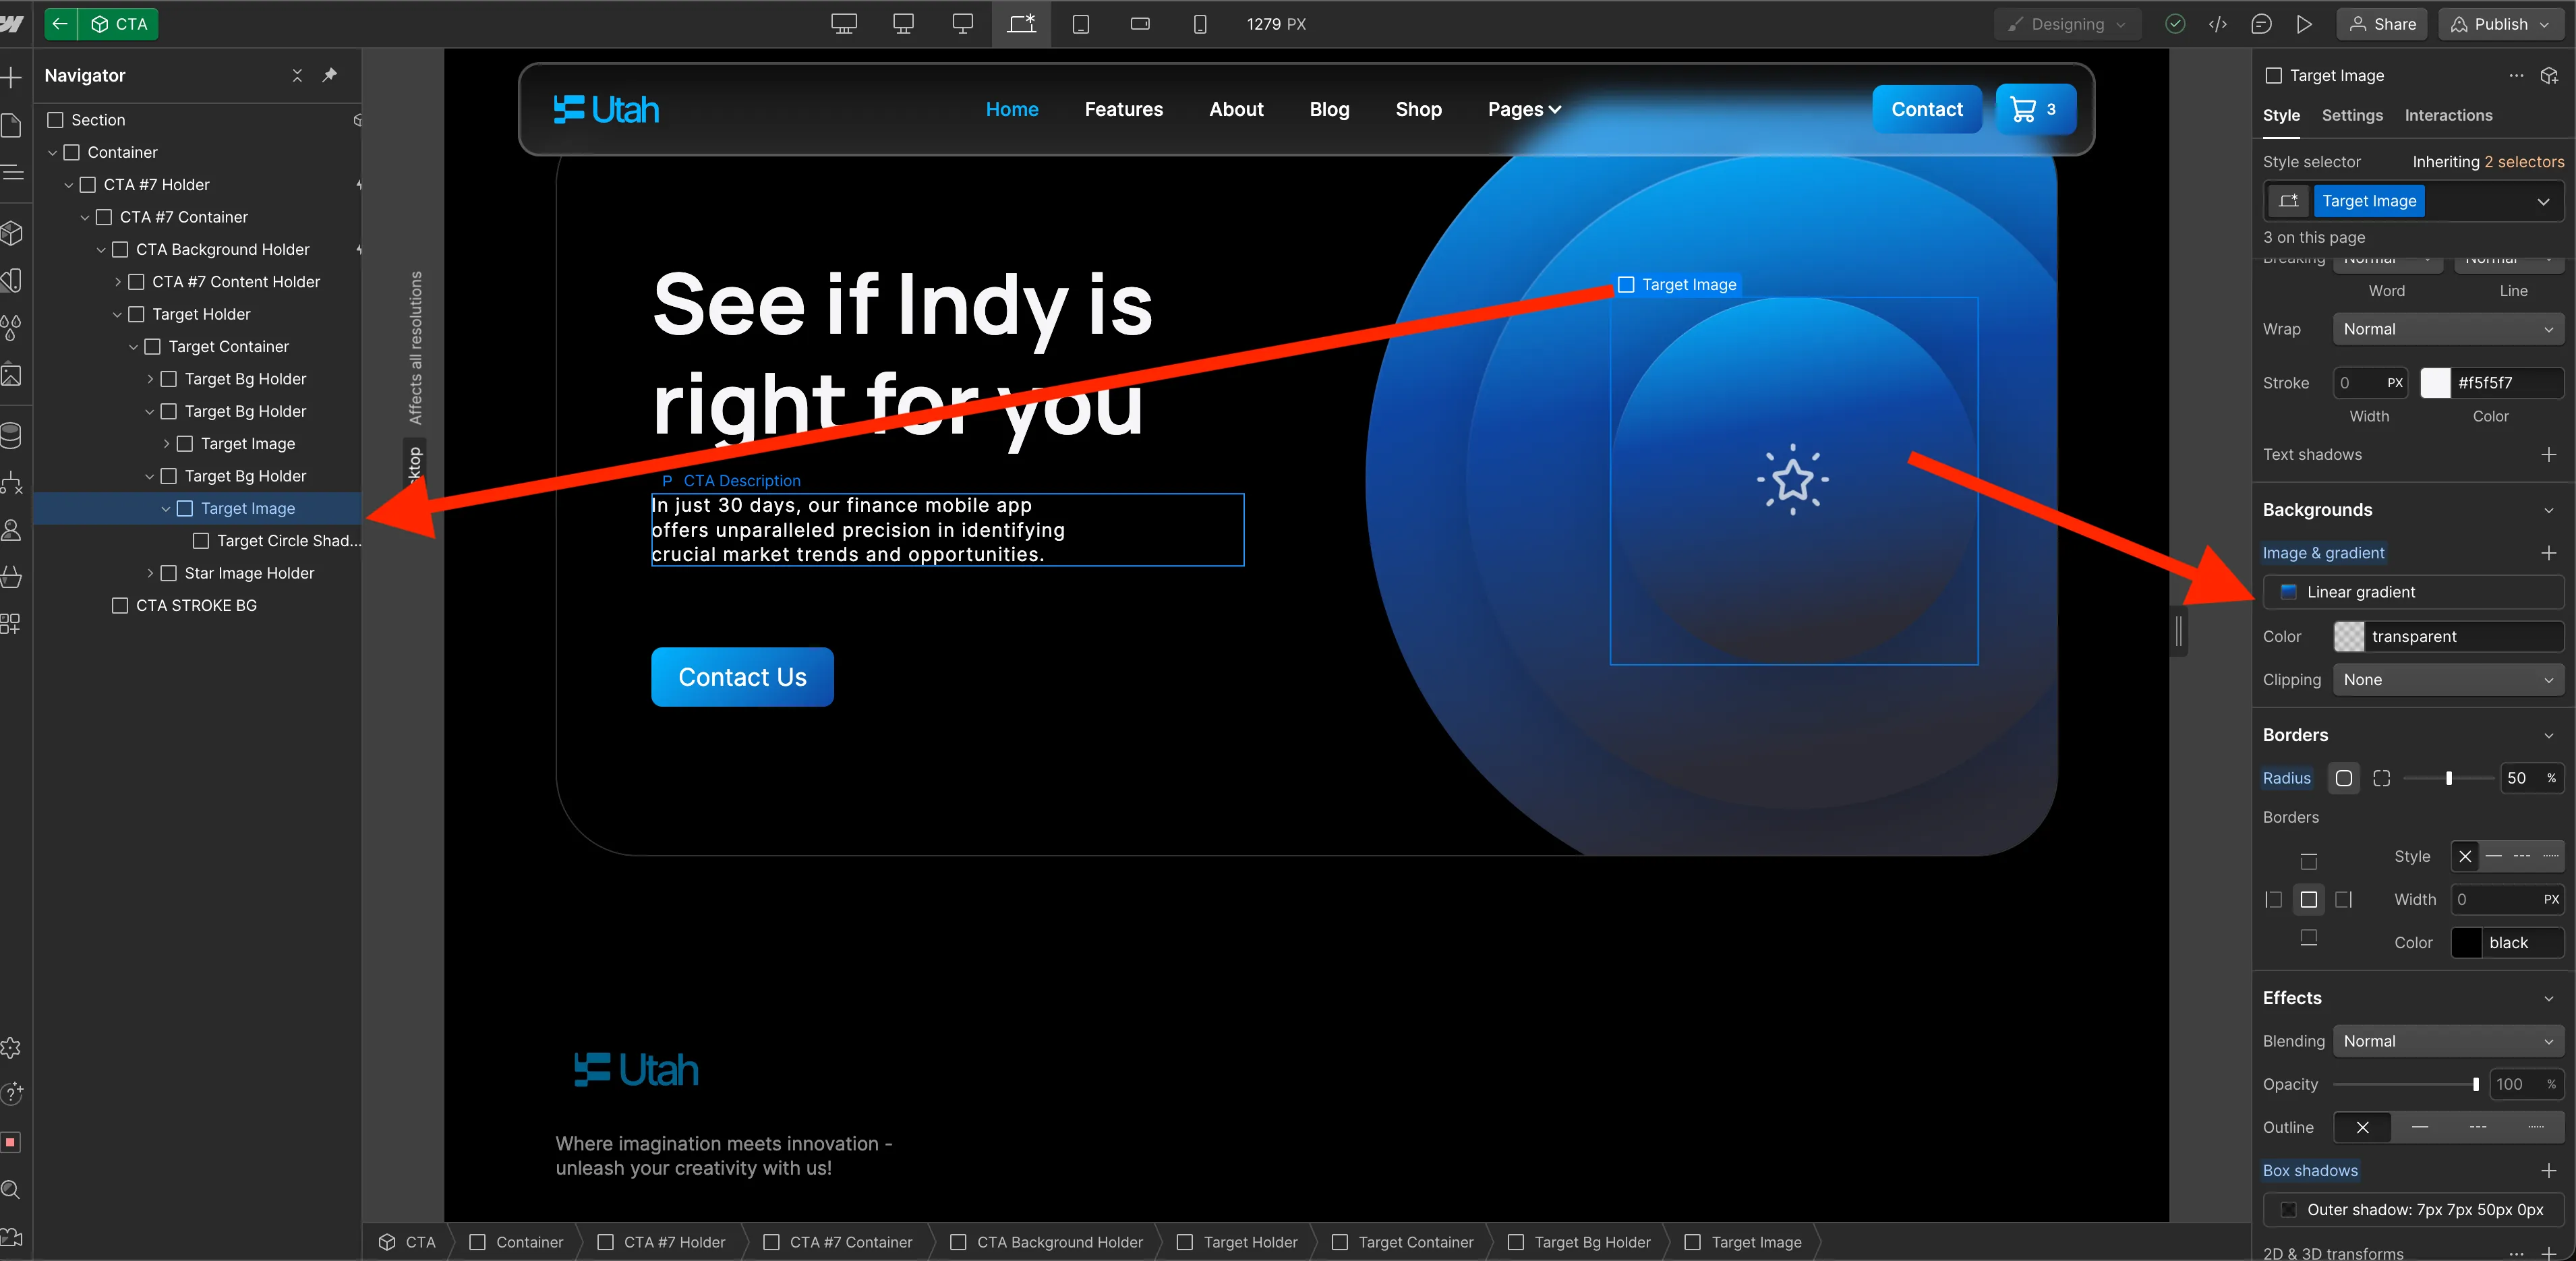
Task: Close the Navigator panel
Action: coord(297,75)
